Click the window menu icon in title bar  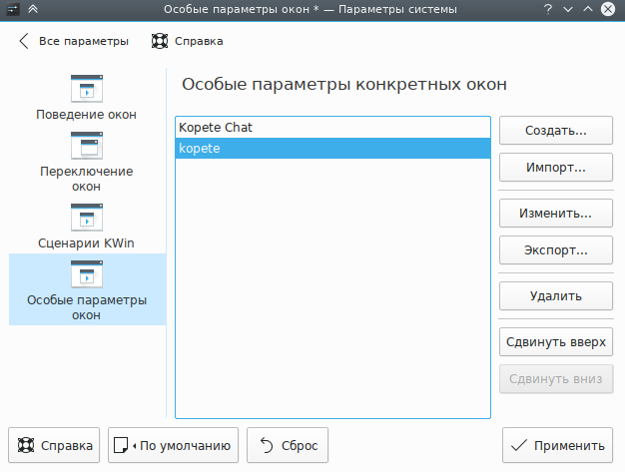click(x=12, y=10)
